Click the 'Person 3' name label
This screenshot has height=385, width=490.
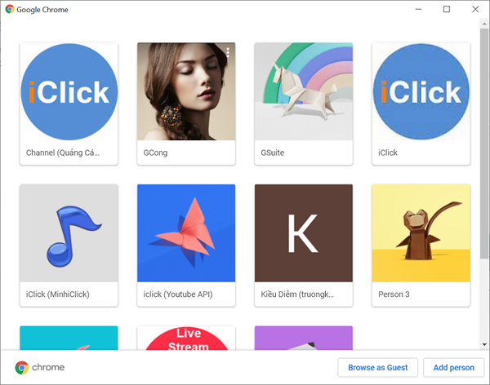(x=394, y=294)
